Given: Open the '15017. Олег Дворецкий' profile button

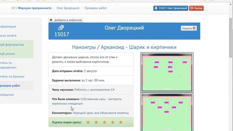Looking at the screenshot, I should (x=171, y=8).
